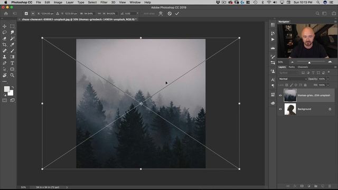Open the blend mode Normal dropdown
Viewport: 338px width, 190px height.
pyautogui.click(x=293, y=79)
